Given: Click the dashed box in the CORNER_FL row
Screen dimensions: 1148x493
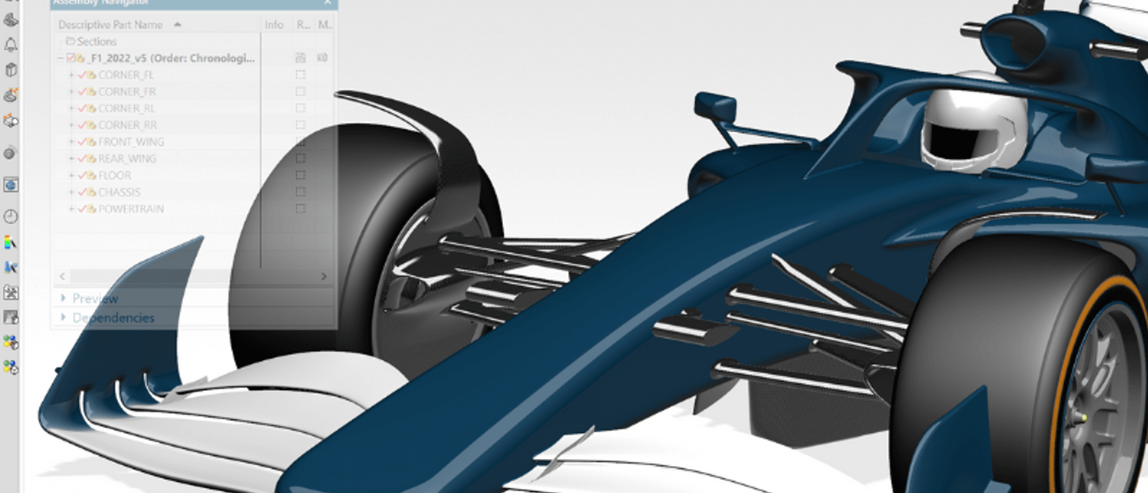Looking at the screenshot, I should pos(301,75).
